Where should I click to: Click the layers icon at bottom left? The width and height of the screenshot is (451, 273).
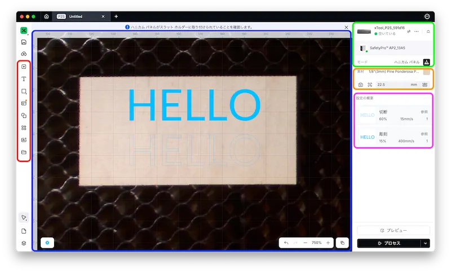24,243
